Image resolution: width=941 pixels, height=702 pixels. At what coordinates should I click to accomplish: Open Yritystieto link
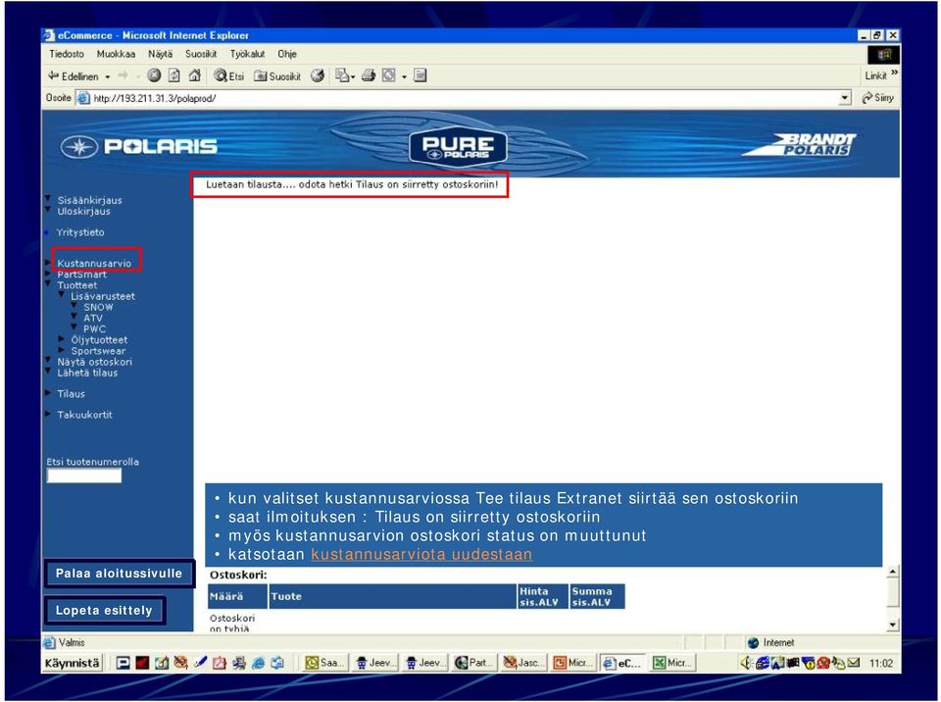tap(79, 232)
